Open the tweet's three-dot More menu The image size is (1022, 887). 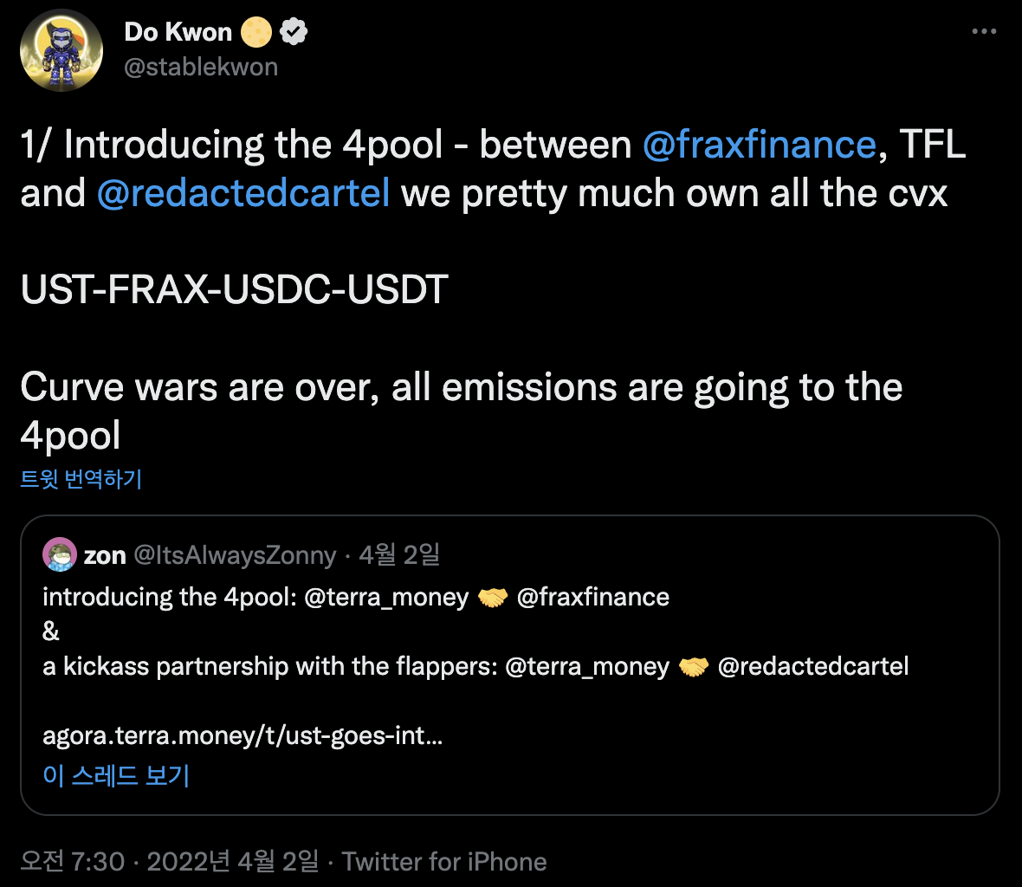pos(984,32)
